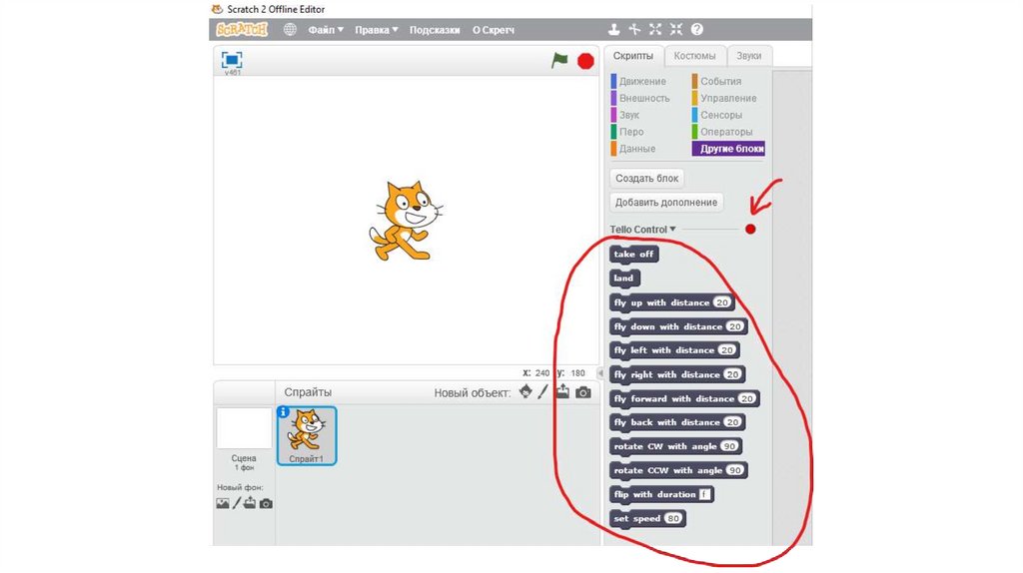Image resolution: width=1023 pixels, height=573 pixels.
Task: Collapse the stage with the small arrow
Action: [599, 373]
